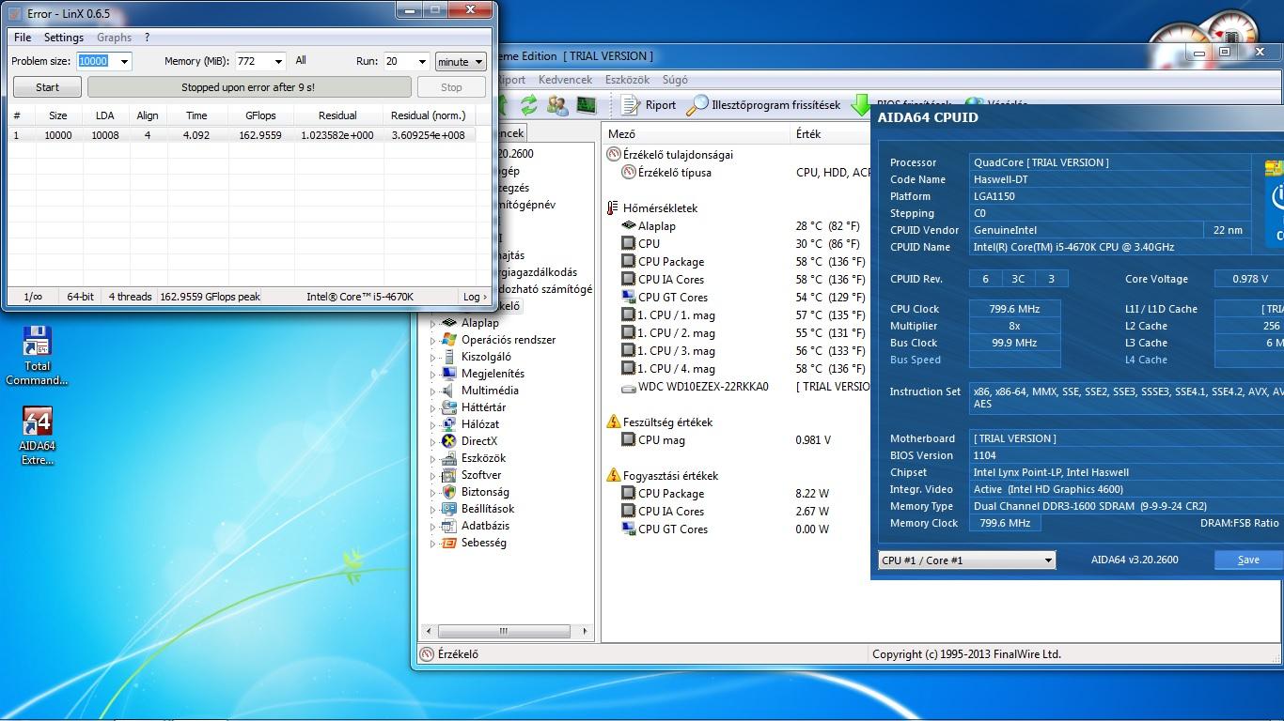1284x721 pixels.
Task: Open the Kedvencek menu in AIDA64
Action: (565, 80)
